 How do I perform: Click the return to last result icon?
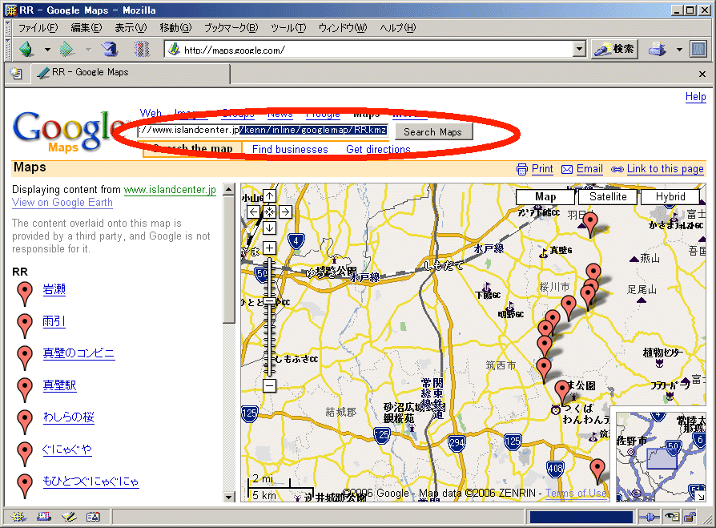tap(269, 212)
